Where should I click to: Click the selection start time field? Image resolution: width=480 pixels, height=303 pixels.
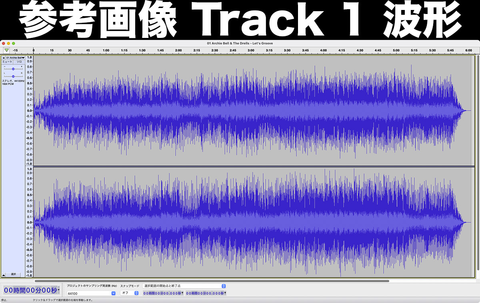pyautogui.click(x=162, y=293)
